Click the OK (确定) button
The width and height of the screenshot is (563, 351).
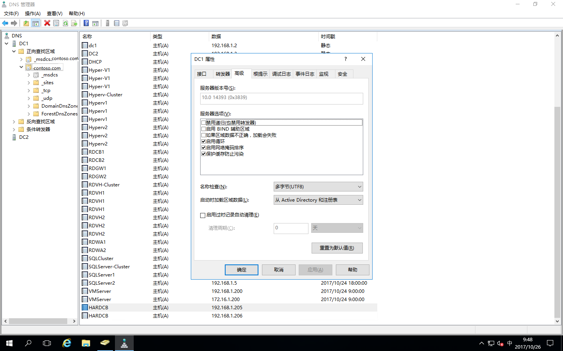242,270
